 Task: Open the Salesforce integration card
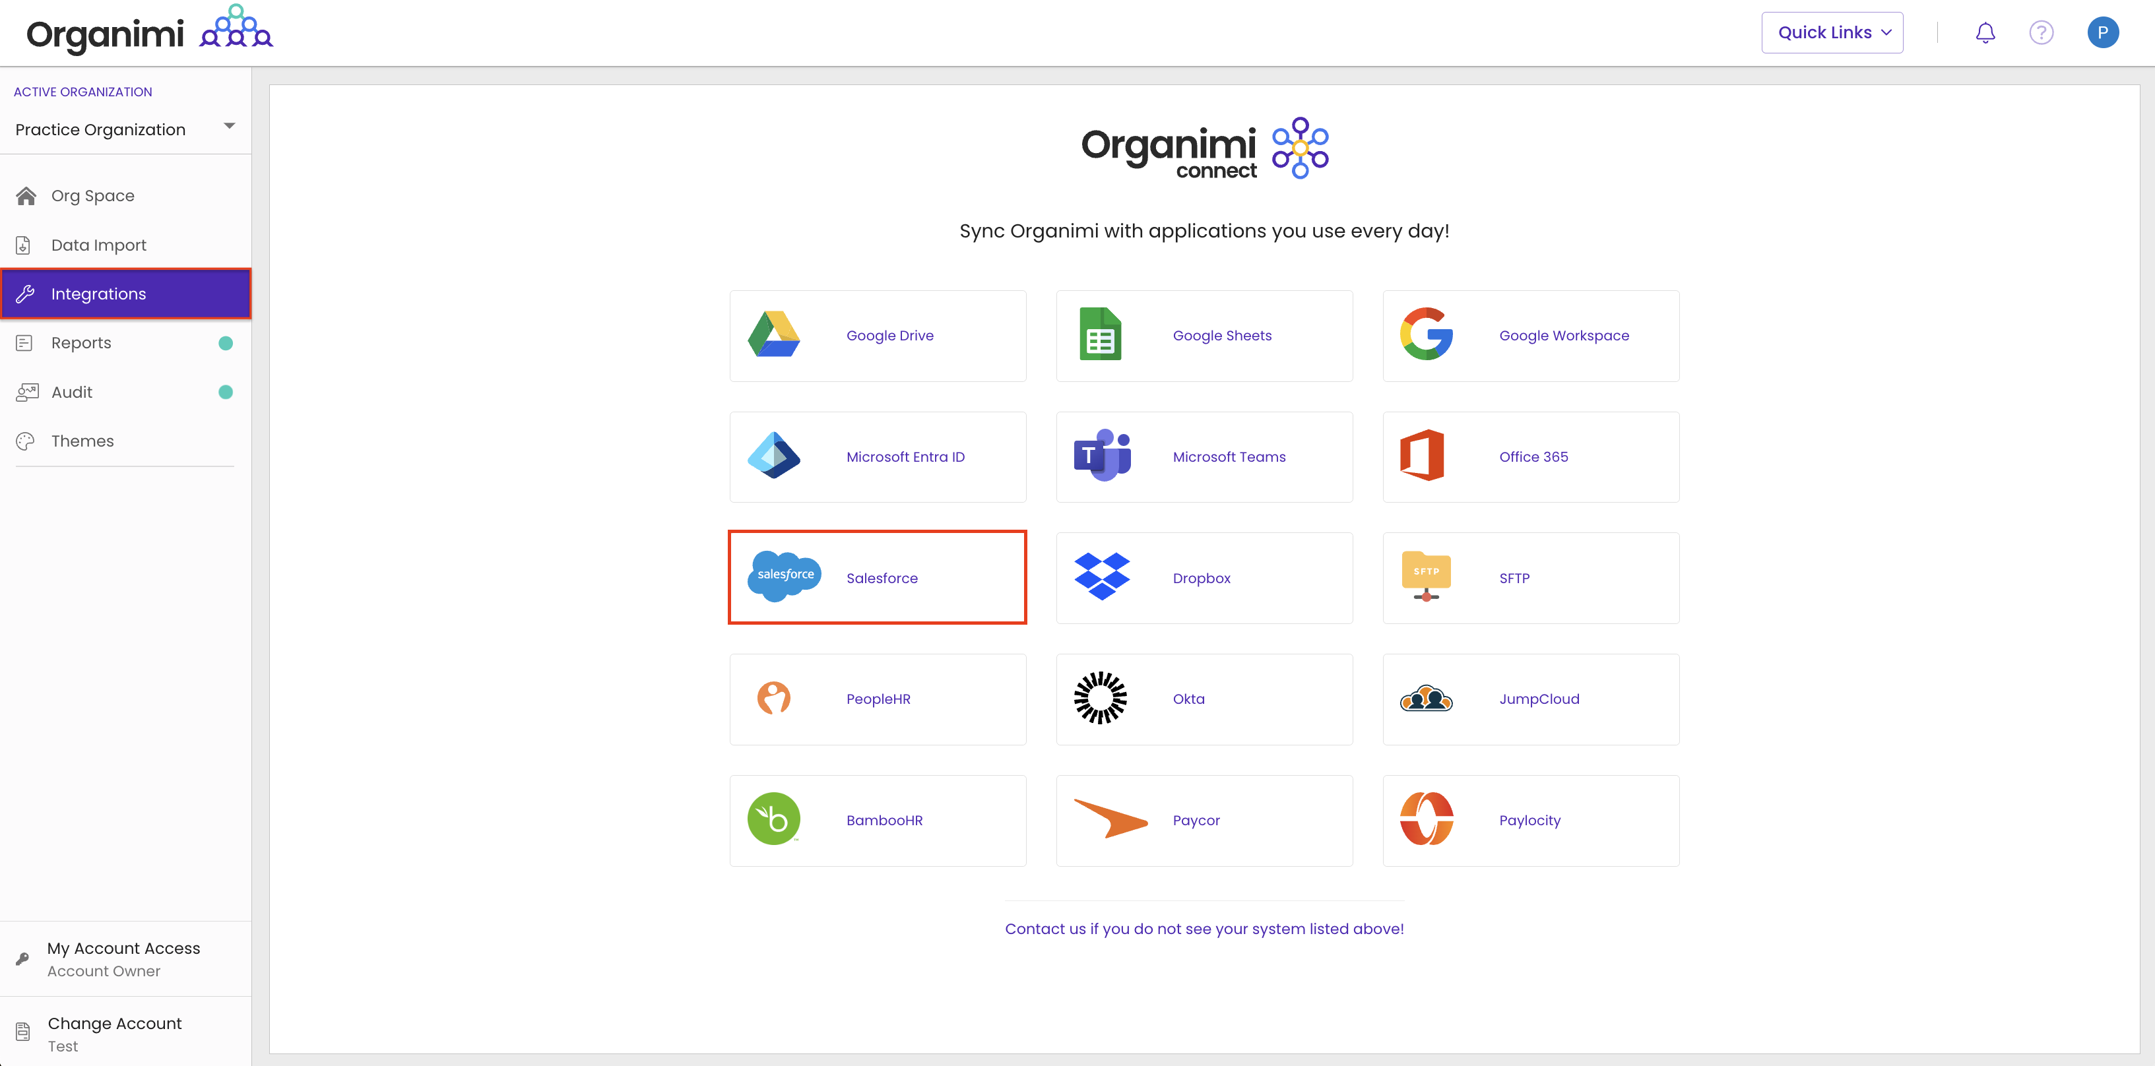click(877, 577)
